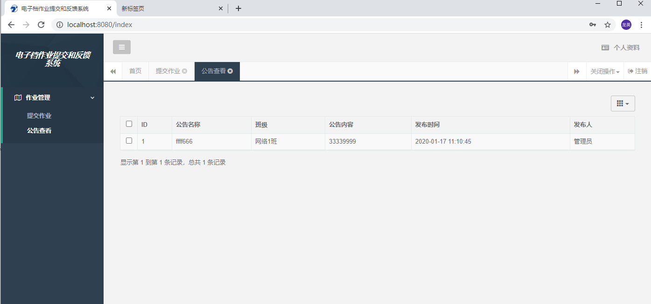Viewport: 651px width, 304px height.
Task: Click the 发布时间 column header
Action: 490,125
